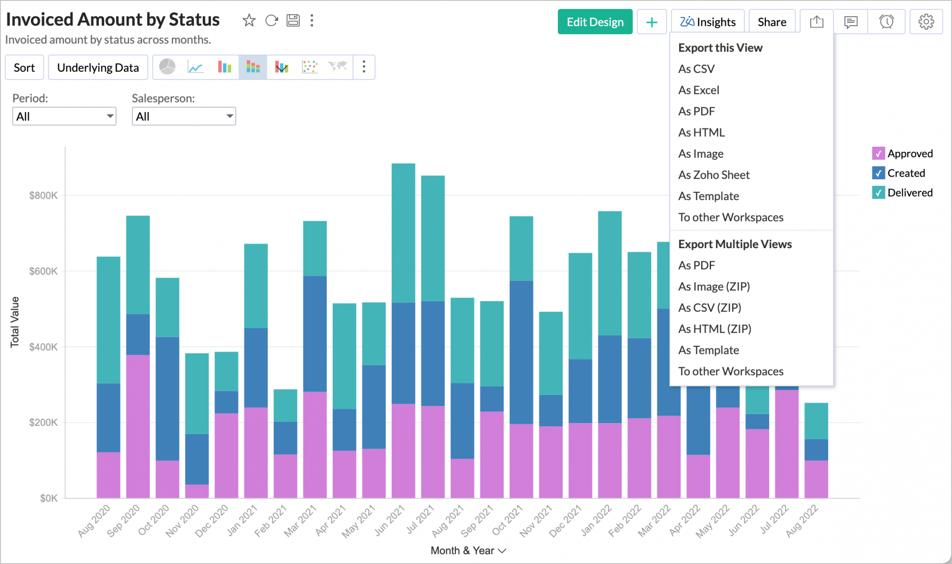Switch to the bar chart view
The image size is (952, 564).
click(x=224, y=67)
